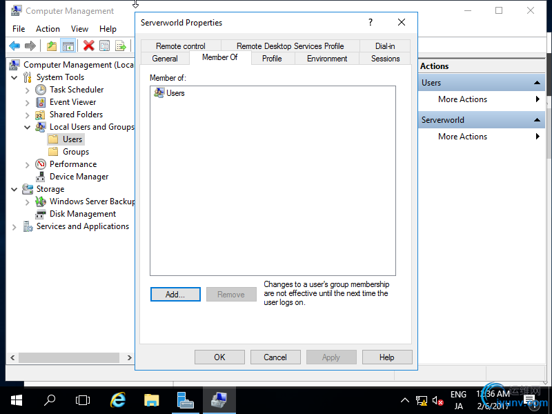Open taskbar Search
This screenshot has height=414, width=552.
[x=50, y=400]
